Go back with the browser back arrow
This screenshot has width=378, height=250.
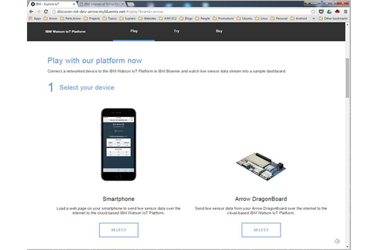[x=31, y=11]
